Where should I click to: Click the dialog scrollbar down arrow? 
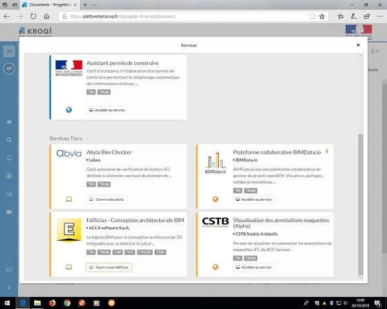tap(361, 277)
